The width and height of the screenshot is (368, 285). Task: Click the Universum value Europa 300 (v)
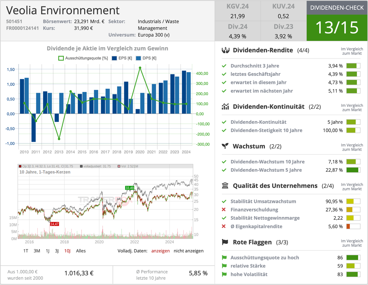[153, 35]
